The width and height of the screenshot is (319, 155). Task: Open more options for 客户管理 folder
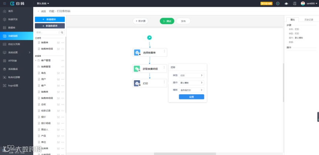pyautogui.click(x=62, y=60)
